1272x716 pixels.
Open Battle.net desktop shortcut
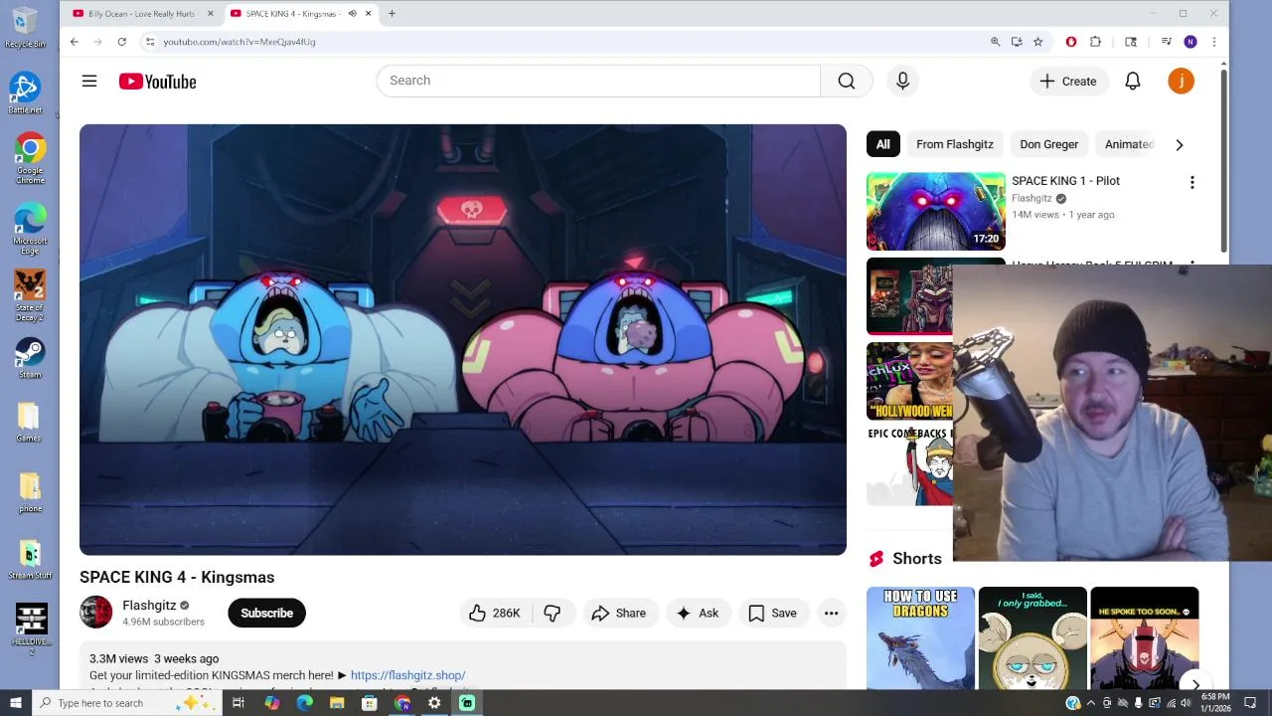pos(26,92)
